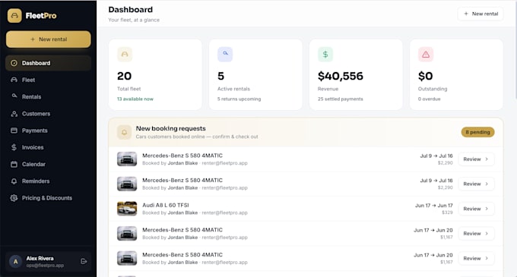Click the Fleet car icon in sidebar
Viewport: 517px width, 277px height.
(x=14, y=80)
